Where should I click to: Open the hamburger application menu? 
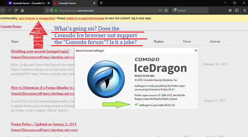pyautogui.click(x=244, y=10)
